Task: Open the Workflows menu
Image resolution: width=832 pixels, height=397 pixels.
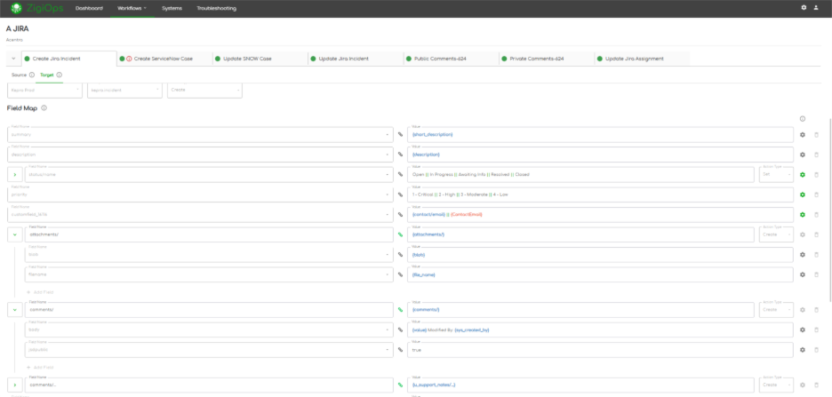Action: 132,8
